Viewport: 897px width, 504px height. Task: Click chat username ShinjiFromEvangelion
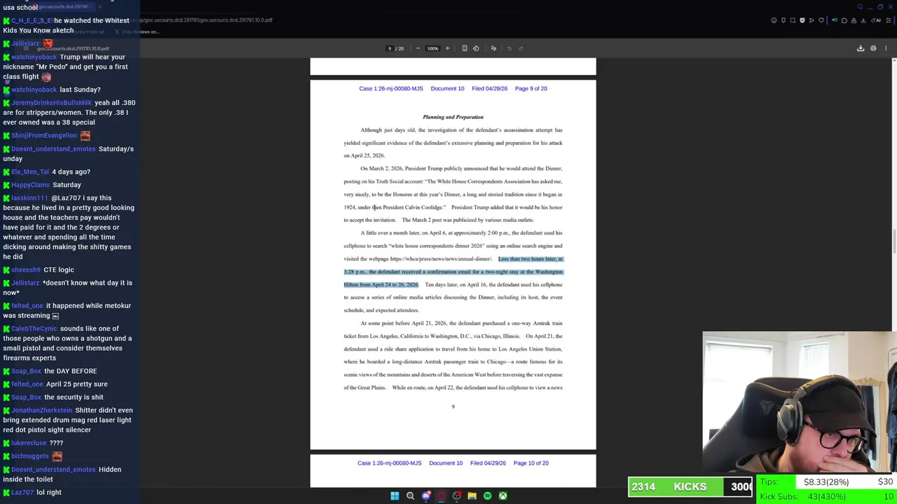(43, 136)
